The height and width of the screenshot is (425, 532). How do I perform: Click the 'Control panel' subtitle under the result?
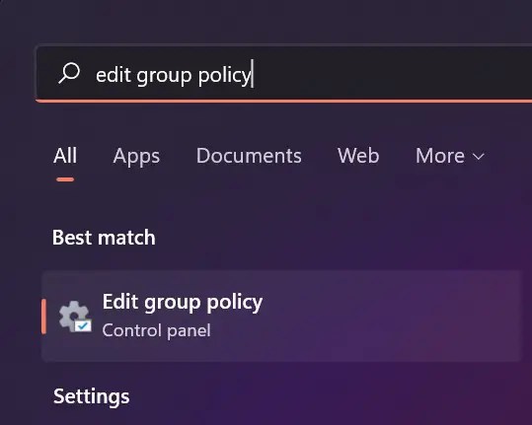point(156,330)
